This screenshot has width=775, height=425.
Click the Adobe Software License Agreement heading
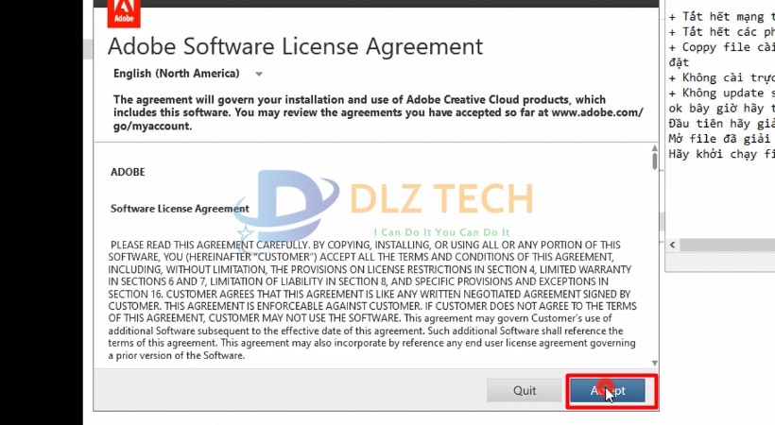click(295, 46)
